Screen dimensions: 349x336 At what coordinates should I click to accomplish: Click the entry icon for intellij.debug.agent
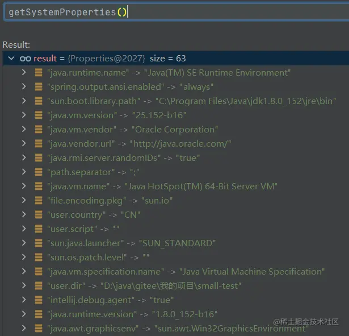click(39, 300)
